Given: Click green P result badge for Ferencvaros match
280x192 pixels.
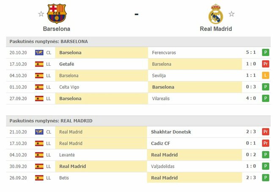Looking at the screenshot, I should click(x=266, y=53).
